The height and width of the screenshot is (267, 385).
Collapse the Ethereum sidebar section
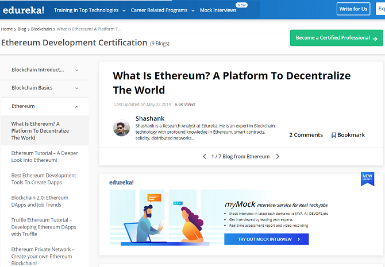(45, 106)
